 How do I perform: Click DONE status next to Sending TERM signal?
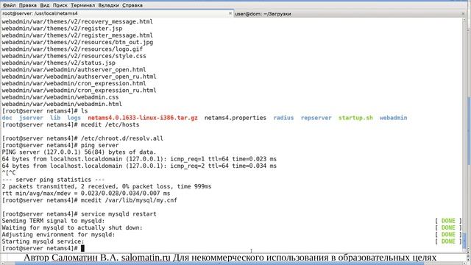(x=448, y=221)
